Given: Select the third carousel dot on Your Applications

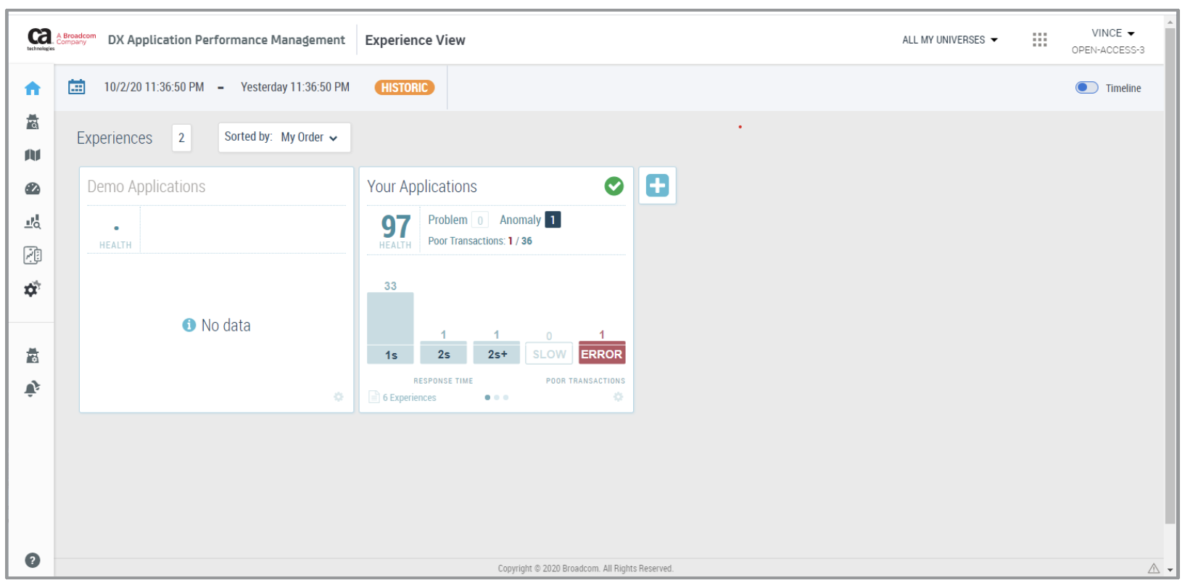Looking at the screenshot, I should (x=506, y=397).
